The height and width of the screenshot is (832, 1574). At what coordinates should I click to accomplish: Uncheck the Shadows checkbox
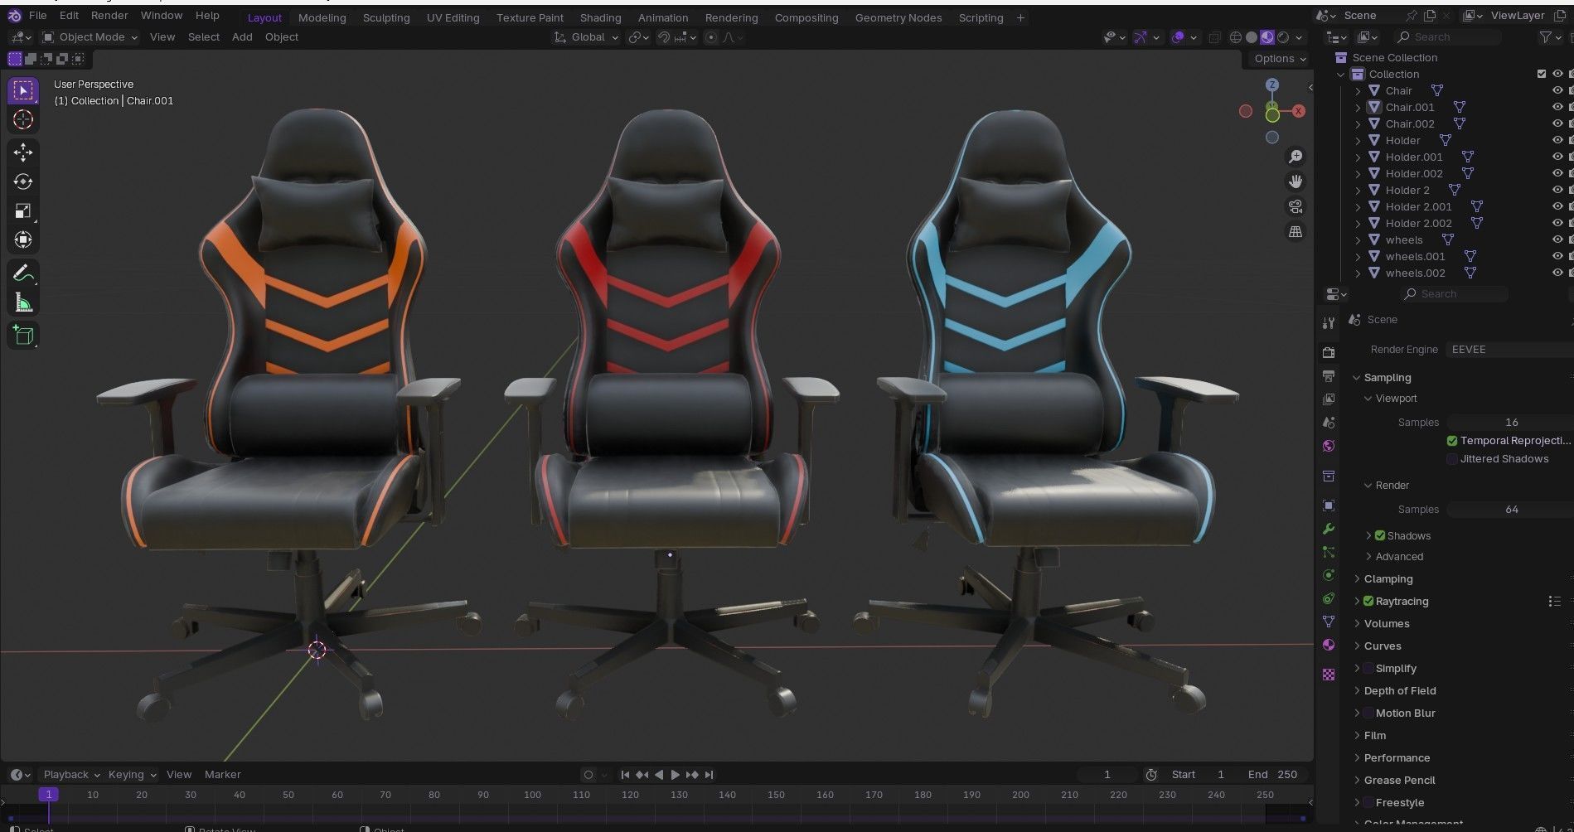(1380, 535)
